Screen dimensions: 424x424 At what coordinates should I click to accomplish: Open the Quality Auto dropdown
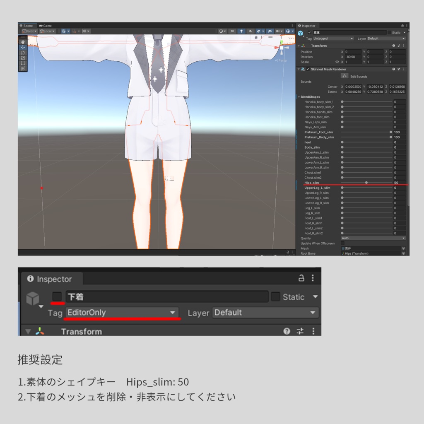click(x=373, y=238)
